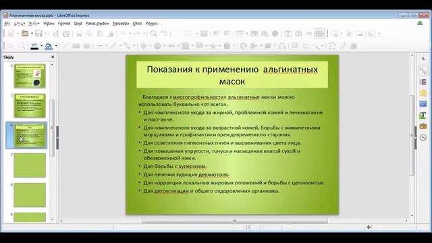Click the Clone formatting brush icon

tap(111, 34)
